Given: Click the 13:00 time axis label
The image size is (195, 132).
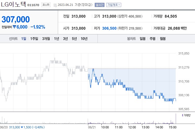Looking at the screenshot, I should click(x=146, y=127).
